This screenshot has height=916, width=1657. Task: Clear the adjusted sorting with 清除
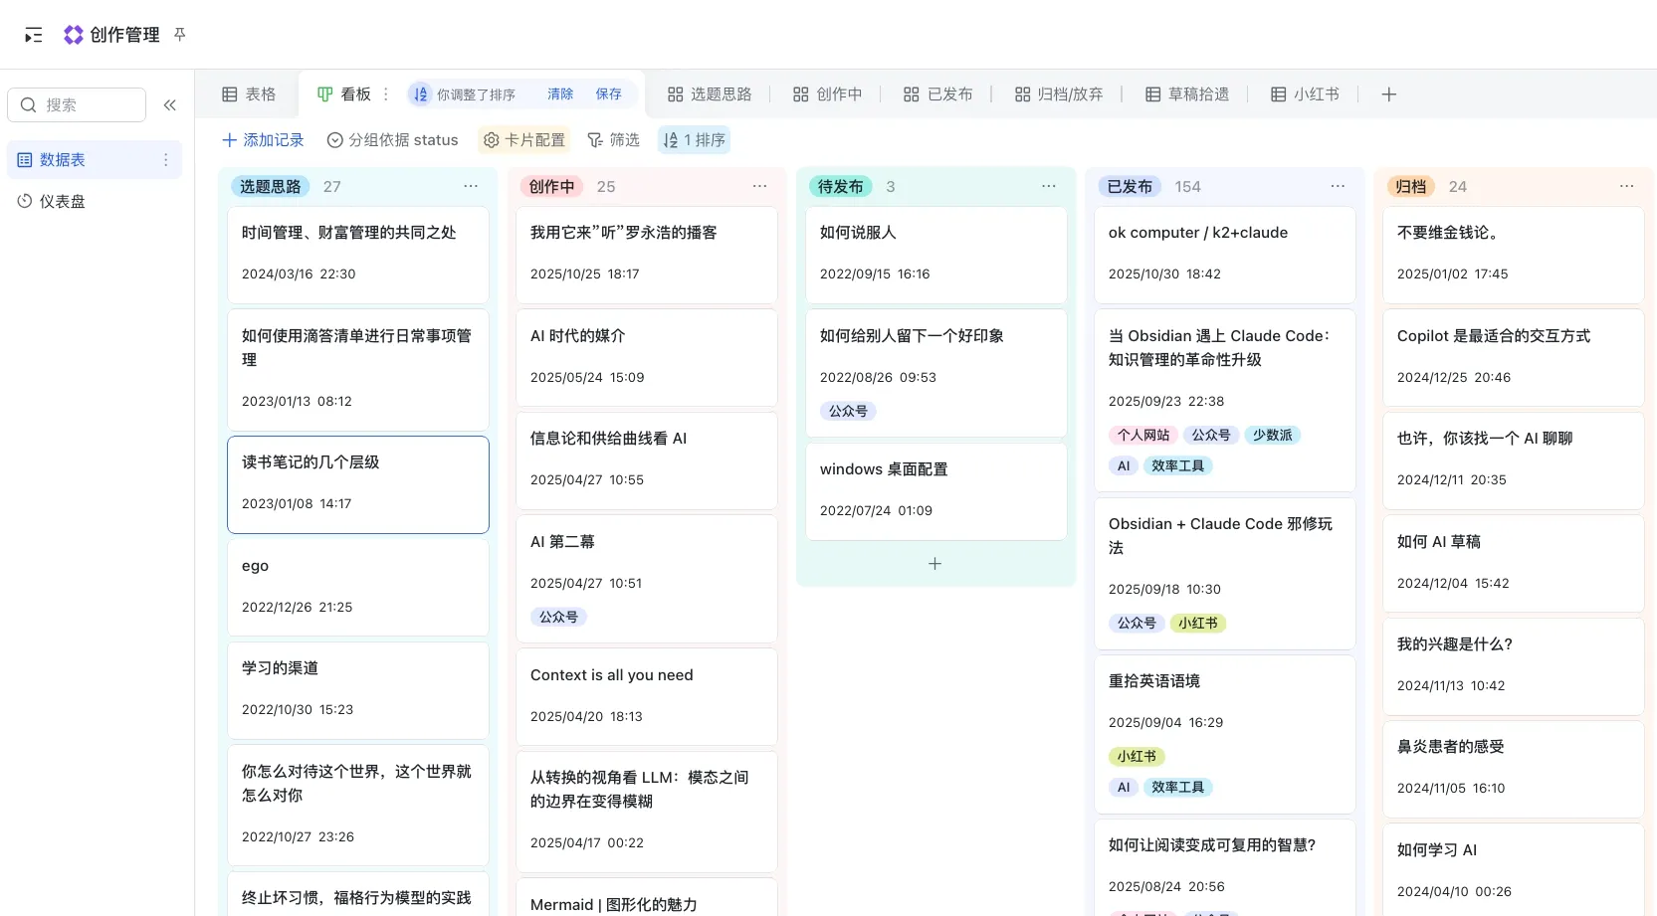click(560, 94)
